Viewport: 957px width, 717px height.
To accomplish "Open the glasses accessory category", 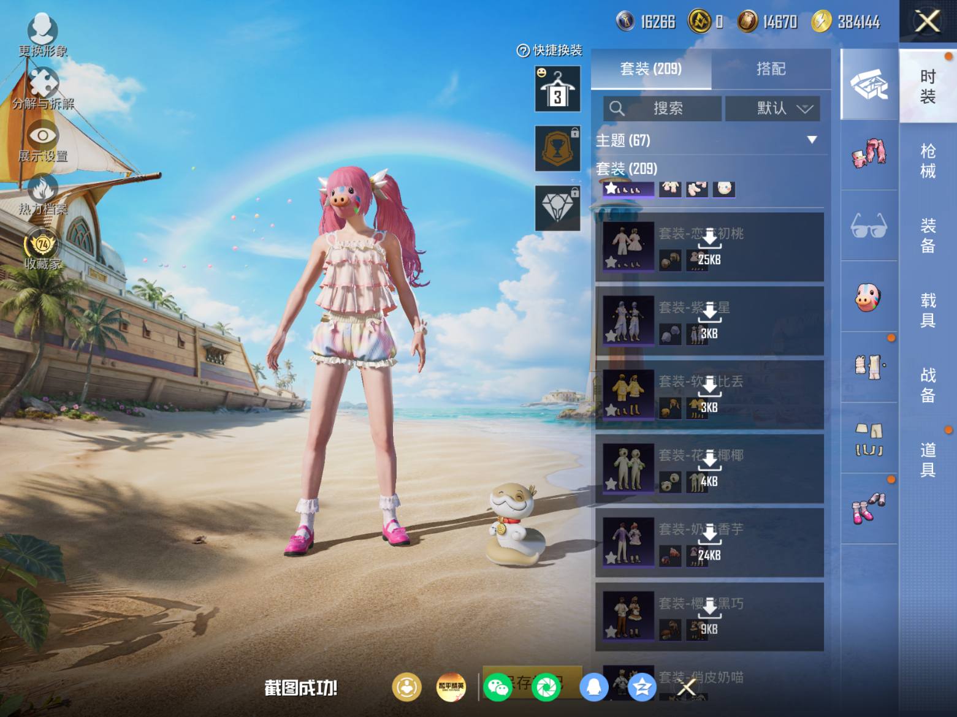I will click(x=869, y=226).
